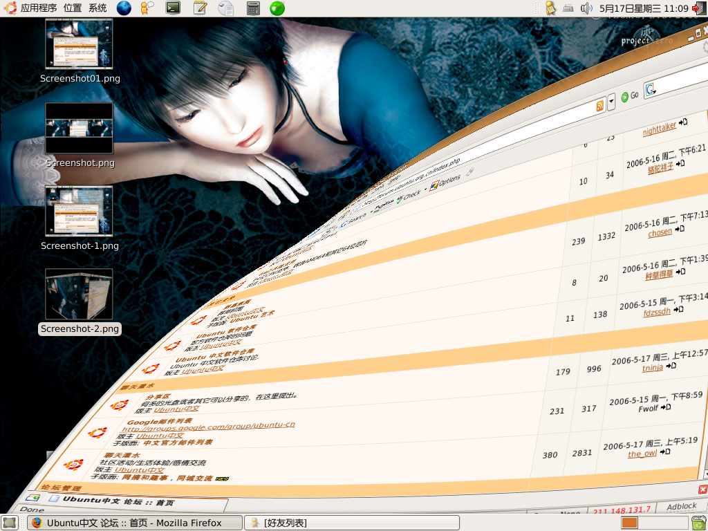The width and height of the screenshot is (708, 531).
Task: Open the 位置 menu
Action: click(72, 8)
